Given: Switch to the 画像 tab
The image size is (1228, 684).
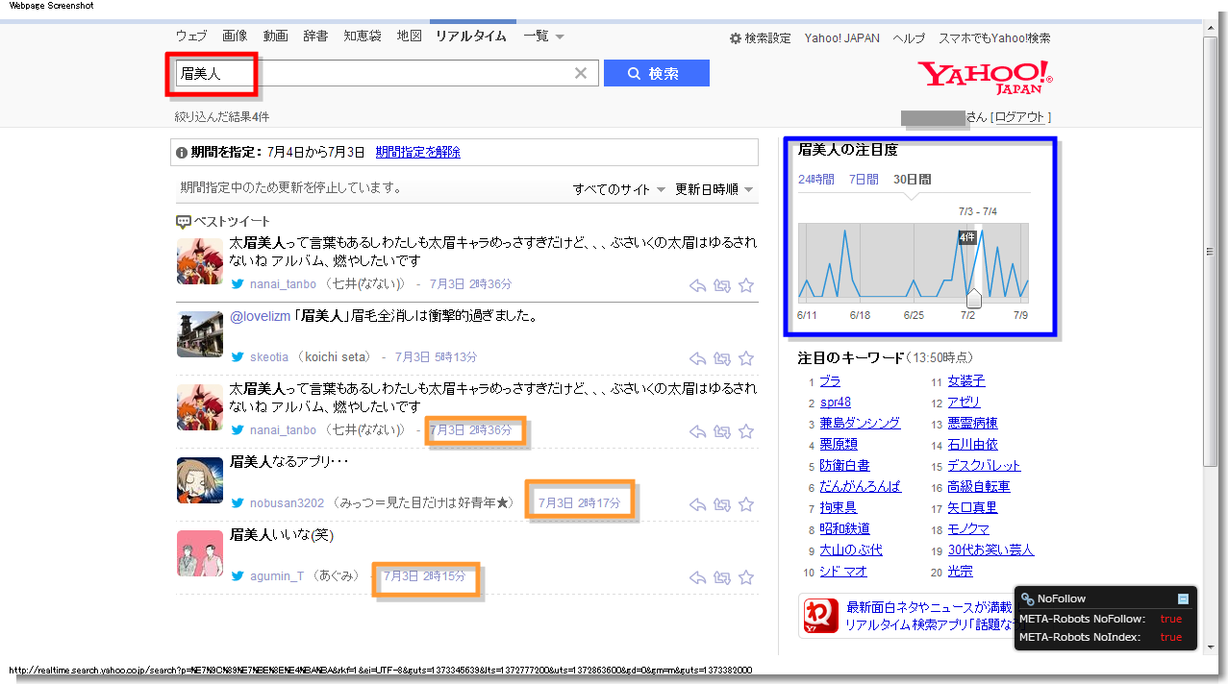Looking at the screenshot, I should pos(235,37).
